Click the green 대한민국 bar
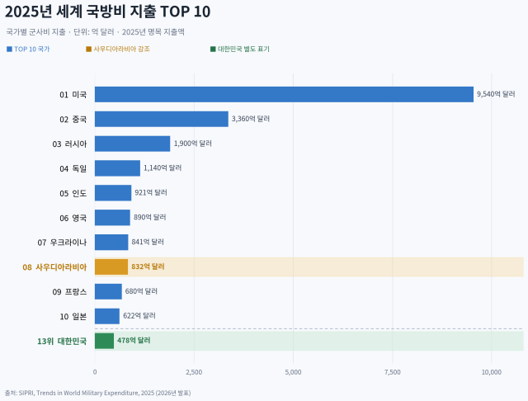The image size is (528, 401). pyautogui.click(x=104, y=341)
